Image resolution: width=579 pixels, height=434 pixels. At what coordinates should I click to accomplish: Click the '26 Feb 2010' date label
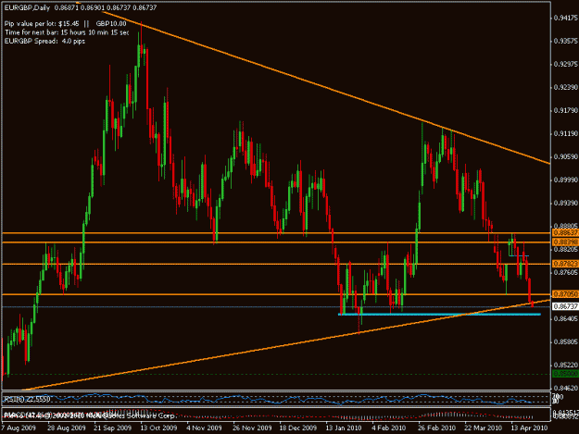437,428
